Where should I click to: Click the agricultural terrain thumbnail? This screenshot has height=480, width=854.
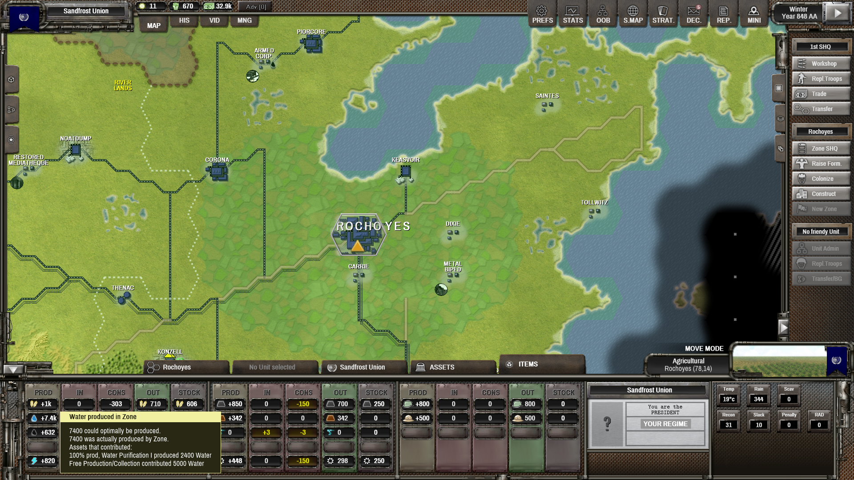779,361
